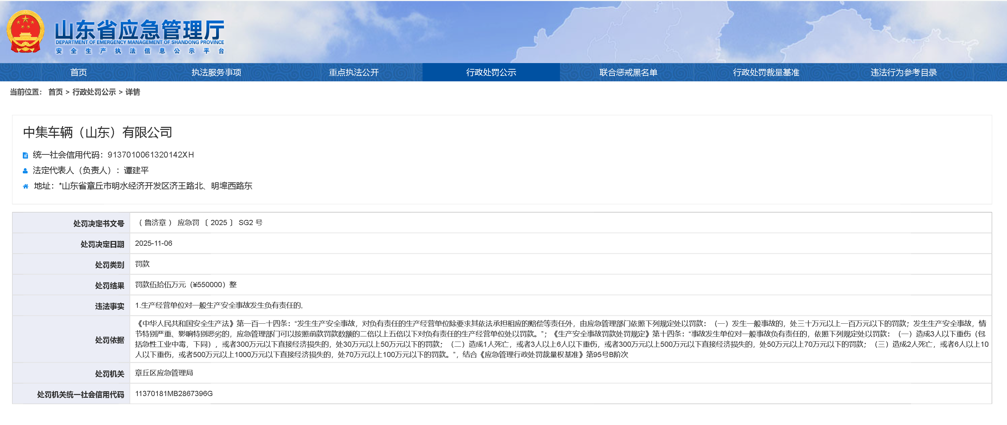Screen dimensions: 1007x425
Task: Click the 处罚决定日期 value 2025-11-06
Action: [154, 243]
